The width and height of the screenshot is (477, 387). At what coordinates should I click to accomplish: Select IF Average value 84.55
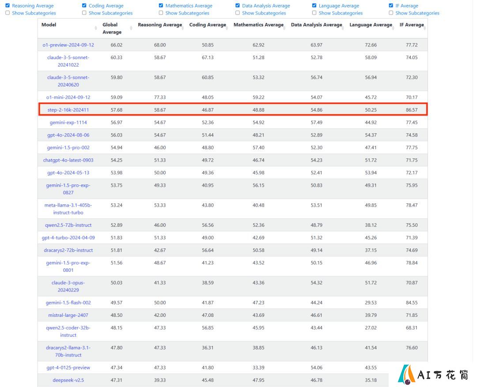412,303
